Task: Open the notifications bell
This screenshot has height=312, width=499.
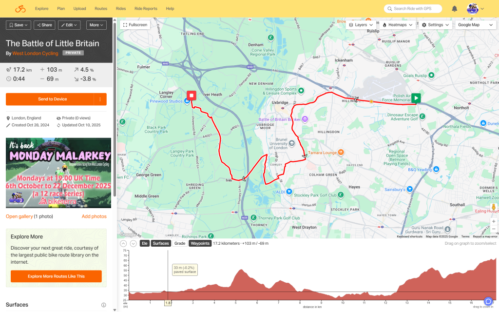Action: pos(454,9)
